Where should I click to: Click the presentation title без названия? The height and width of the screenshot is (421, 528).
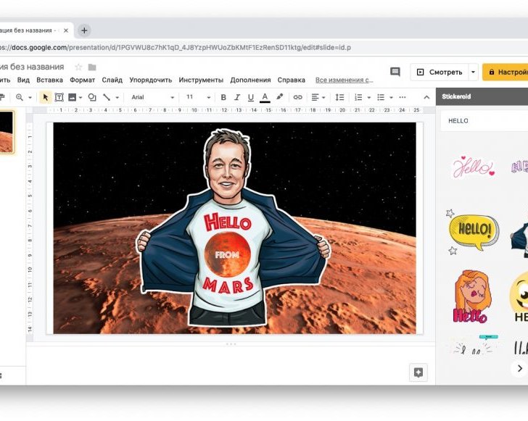tap(32, 67)
